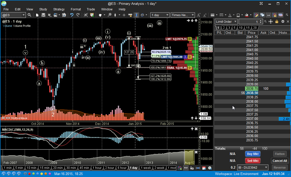Expand the Limit Order type dropdown
This screenshot has height=177, width=291.
[226, 22]
